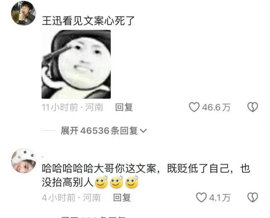The image size is (270, 218).
Task: Like the comment "王迅看见文案心死了" via heart icon
Action: pos(194,107)
